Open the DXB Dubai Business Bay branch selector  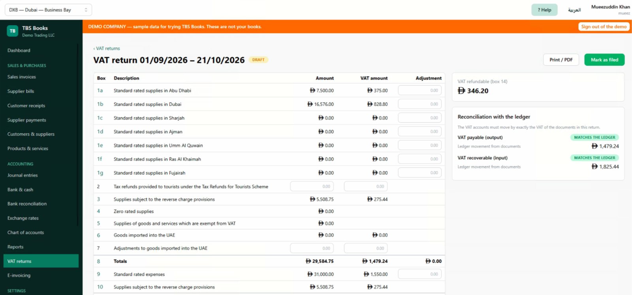point(48,10)
